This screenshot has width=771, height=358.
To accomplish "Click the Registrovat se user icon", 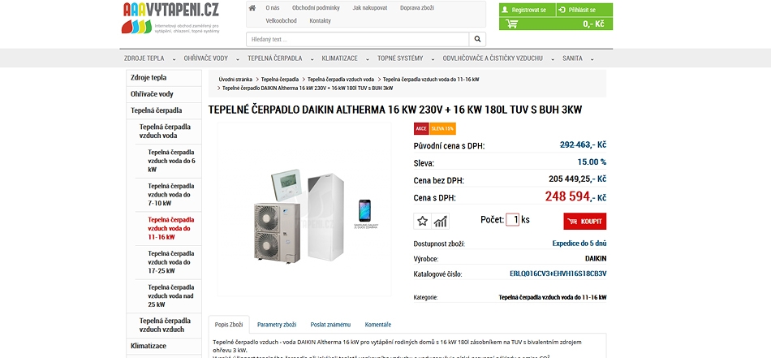I will coord(505,10).
